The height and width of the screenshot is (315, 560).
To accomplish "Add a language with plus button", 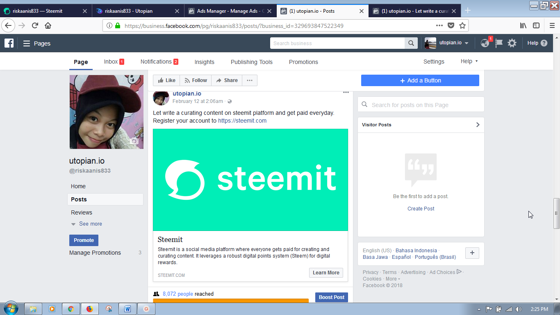I will 472,253.
